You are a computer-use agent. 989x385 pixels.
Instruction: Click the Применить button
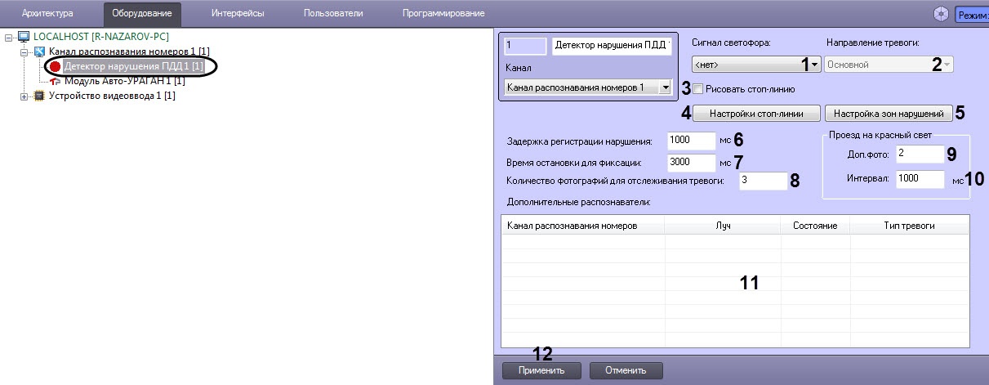(x=542, y=370)
